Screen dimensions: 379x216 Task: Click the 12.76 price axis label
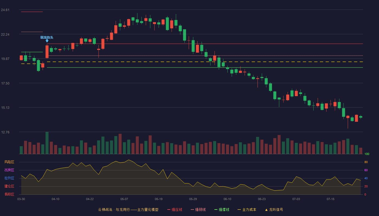5,132
